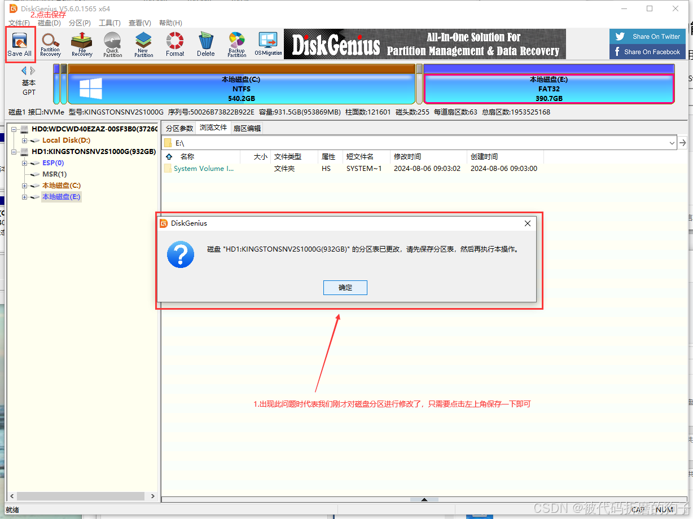Open Backup Partition tool
The width and height of the screenshot is (693, 519).
[x=237, y=44]
